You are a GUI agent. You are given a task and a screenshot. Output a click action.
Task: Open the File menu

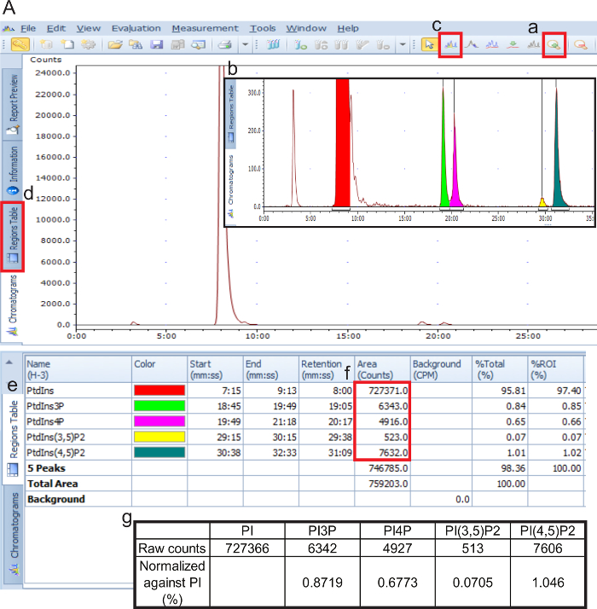tap(27, 28)
